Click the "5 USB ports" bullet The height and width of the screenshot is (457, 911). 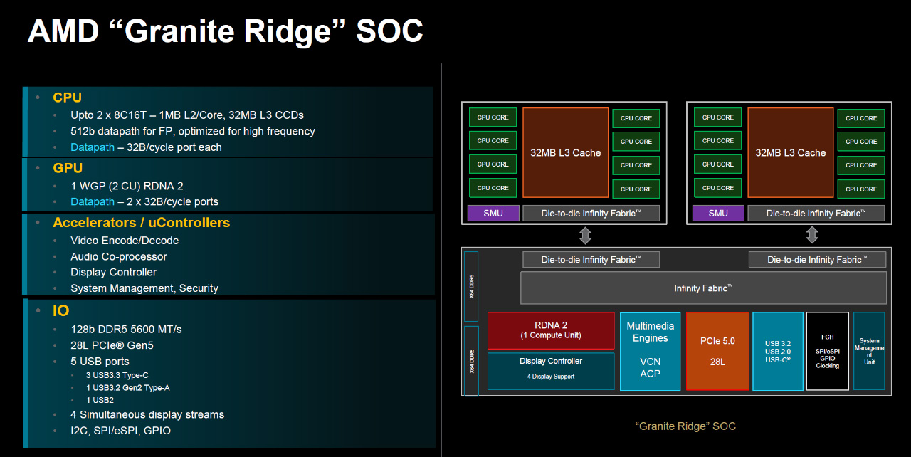tap(100, 361)
